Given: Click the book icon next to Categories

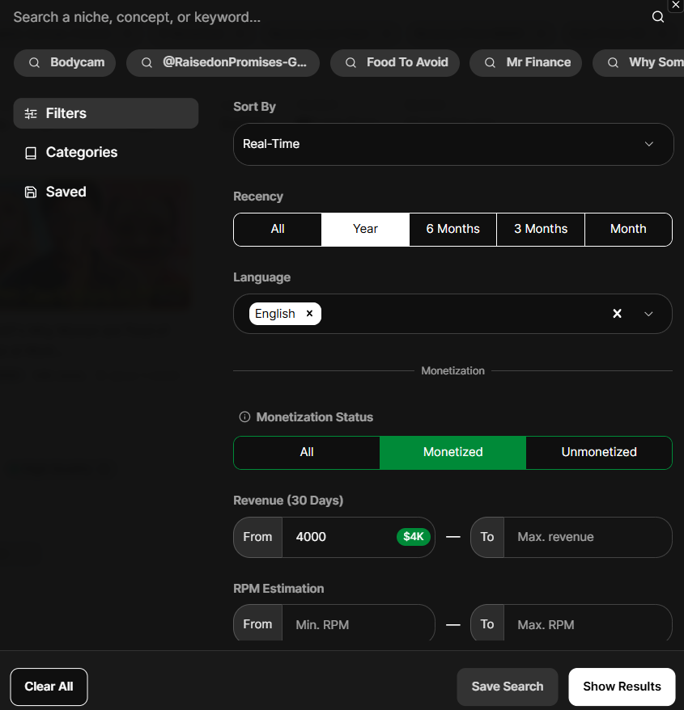Looking at the screenshot, I should [31, 153].
